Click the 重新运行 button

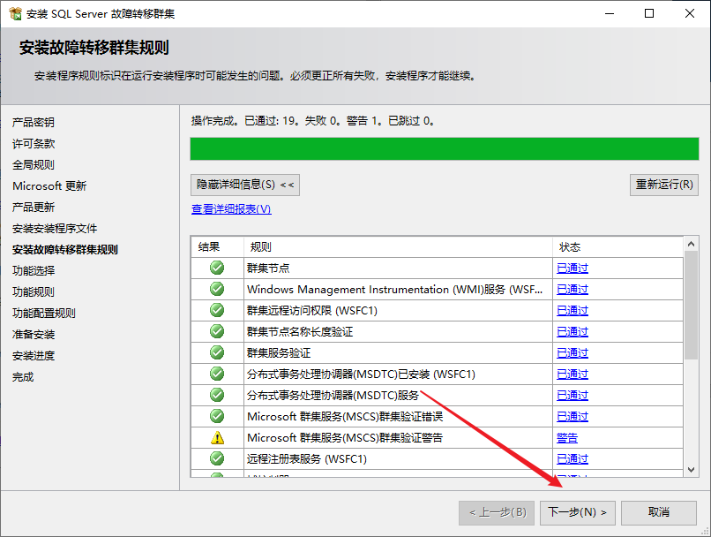click(x=665, y=185)
